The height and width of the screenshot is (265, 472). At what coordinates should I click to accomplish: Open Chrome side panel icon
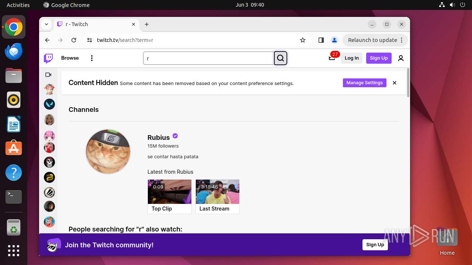point(321,40)
